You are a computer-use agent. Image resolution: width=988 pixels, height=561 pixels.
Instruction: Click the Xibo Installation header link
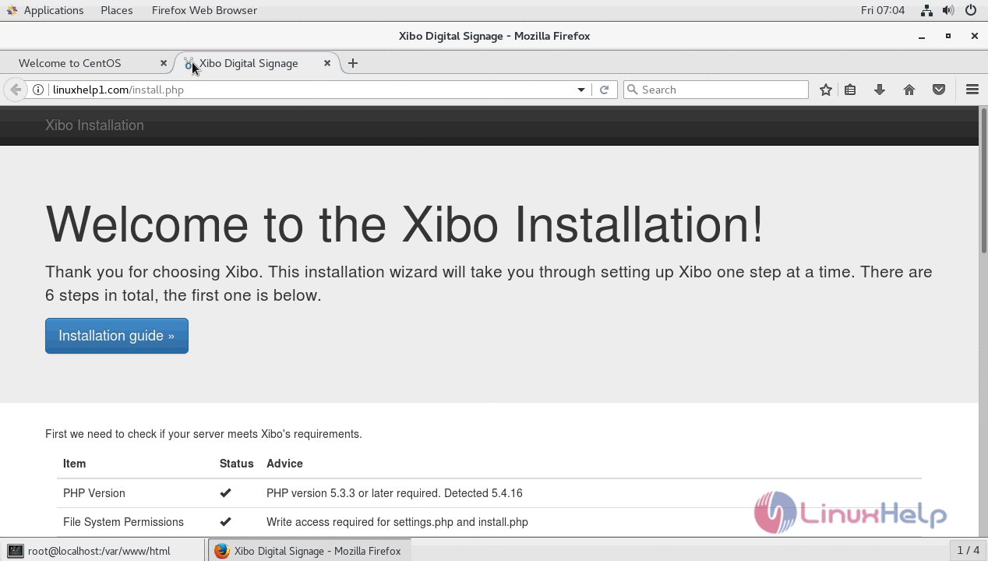click(94, 125)
